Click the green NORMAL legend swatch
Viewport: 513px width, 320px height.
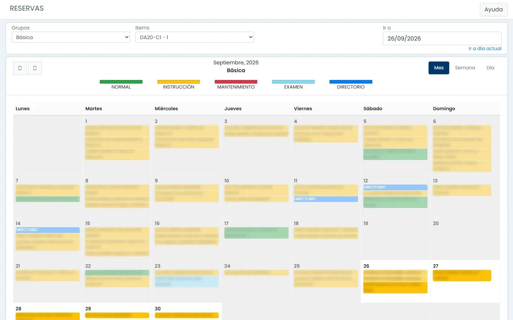click(121, 82)
